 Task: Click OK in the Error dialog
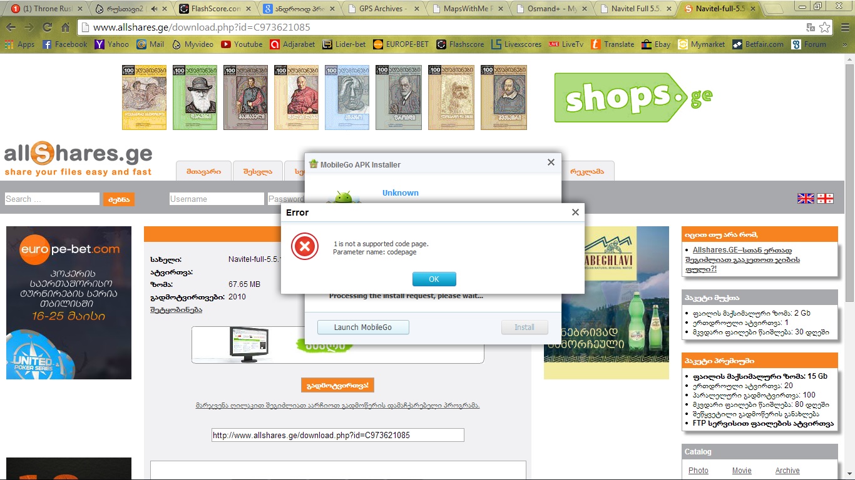coord(434,279)
